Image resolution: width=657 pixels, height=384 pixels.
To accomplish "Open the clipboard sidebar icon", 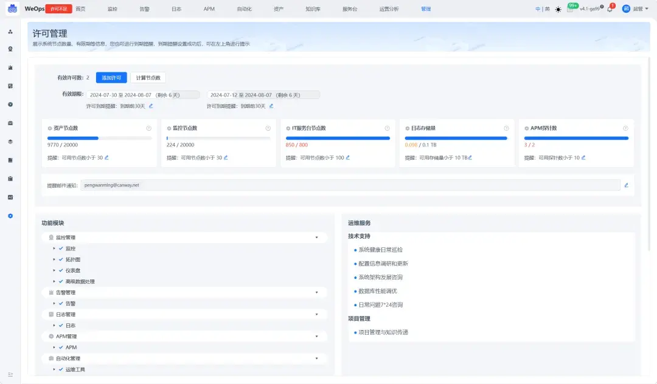I will tap(10, 179).
